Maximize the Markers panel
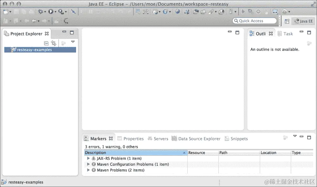 tap(309, 137)
